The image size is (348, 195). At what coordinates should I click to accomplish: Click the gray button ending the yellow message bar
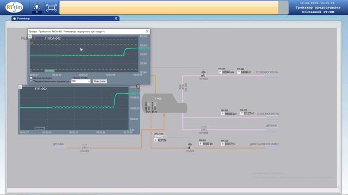(283, 8)
